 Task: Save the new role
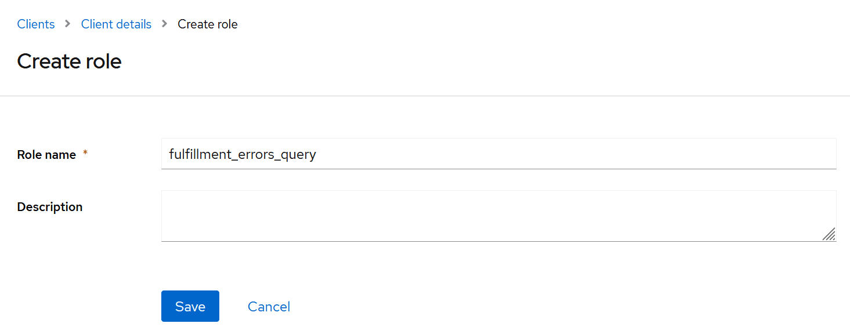coord(190,306)
